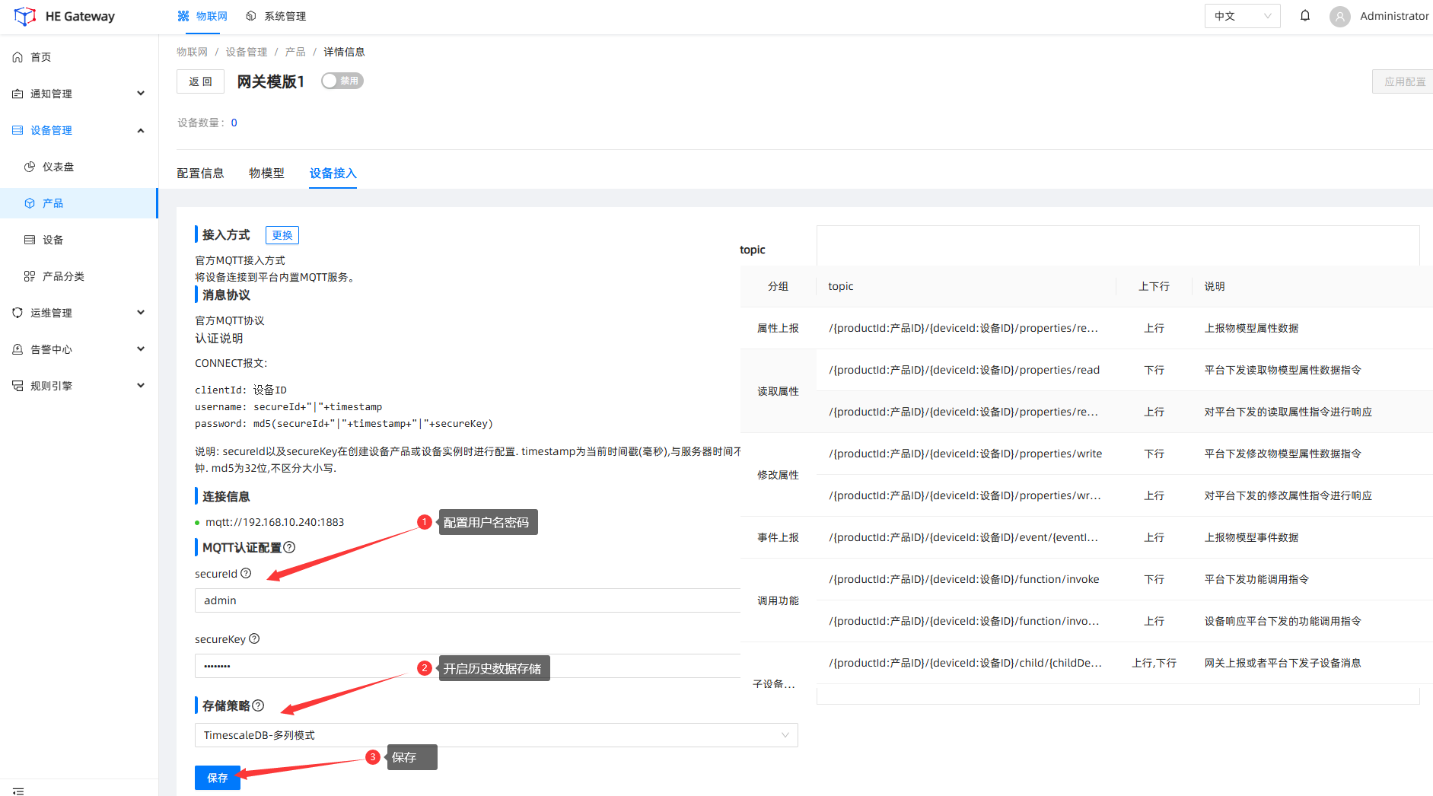The height and width of the screenshot is (796, 1433).
Task: Open the 中文 language dropdown
Action: point(1241,16)
